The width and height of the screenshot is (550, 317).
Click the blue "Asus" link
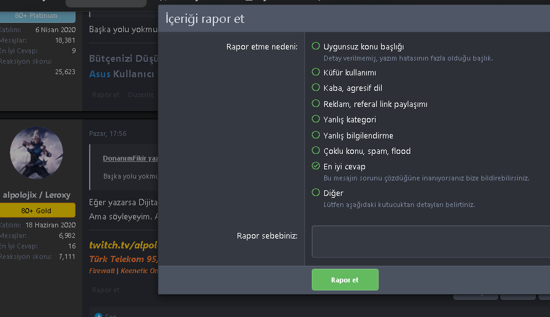pos(100,74)
